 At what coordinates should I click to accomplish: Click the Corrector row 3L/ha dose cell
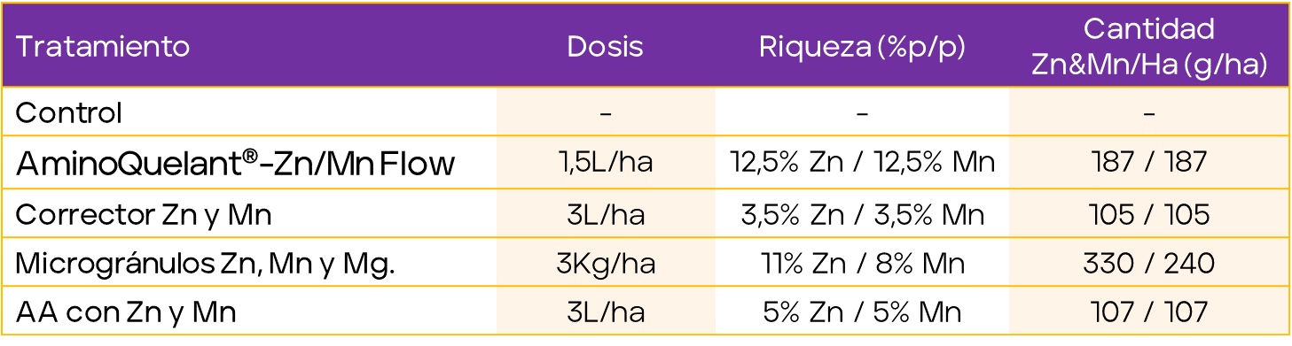tap(606, 214)
